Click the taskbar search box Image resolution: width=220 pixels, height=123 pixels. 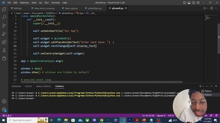point(27,120)
